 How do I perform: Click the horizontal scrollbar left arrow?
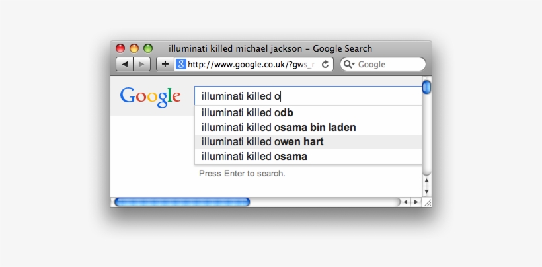click(406, 202)
